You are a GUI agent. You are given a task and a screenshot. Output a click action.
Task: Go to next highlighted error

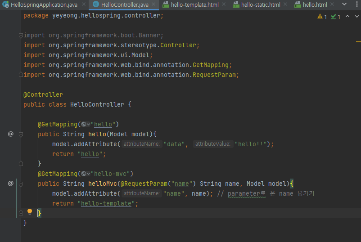pos(356,16)
